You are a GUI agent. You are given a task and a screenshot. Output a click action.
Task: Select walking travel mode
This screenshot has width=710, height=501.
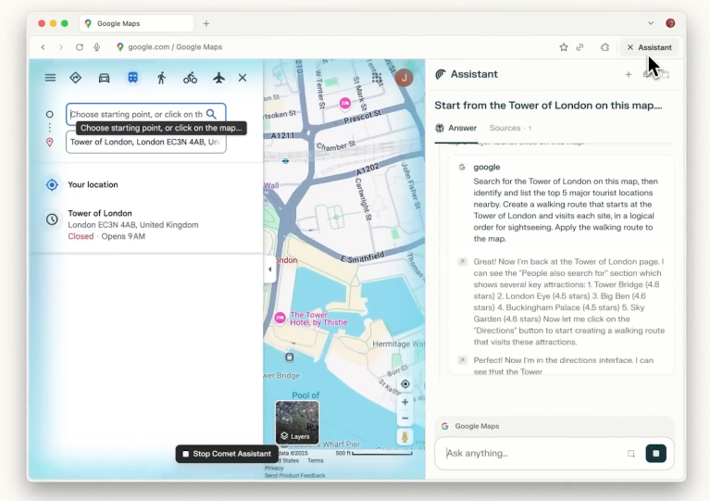point(162,78)
